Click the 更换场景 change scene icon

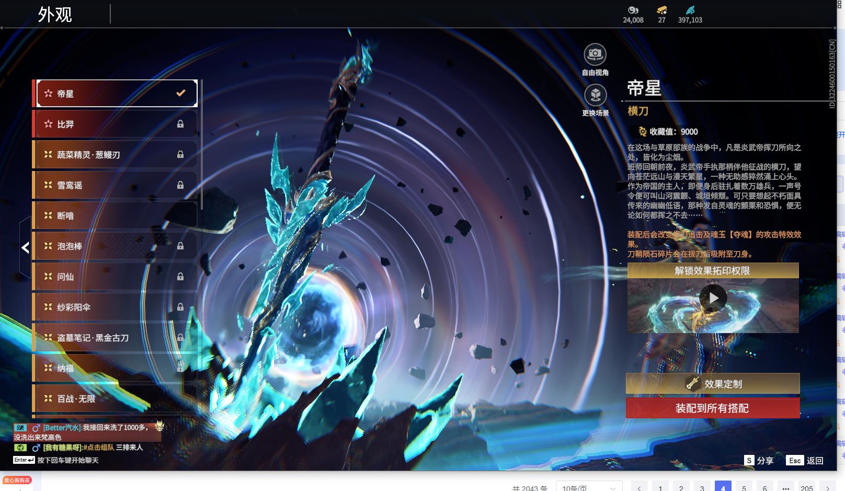tap(595, 95)
